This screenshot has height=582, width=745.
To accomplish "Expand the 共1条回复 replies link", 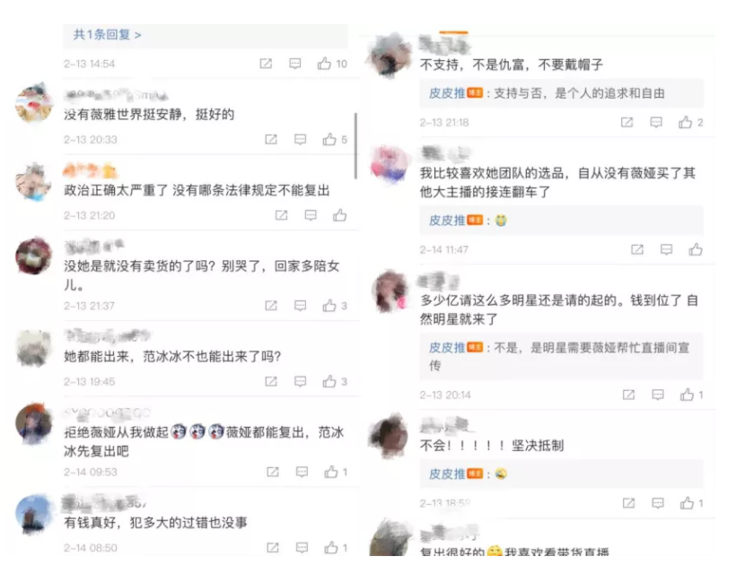I will pos(107,35).
